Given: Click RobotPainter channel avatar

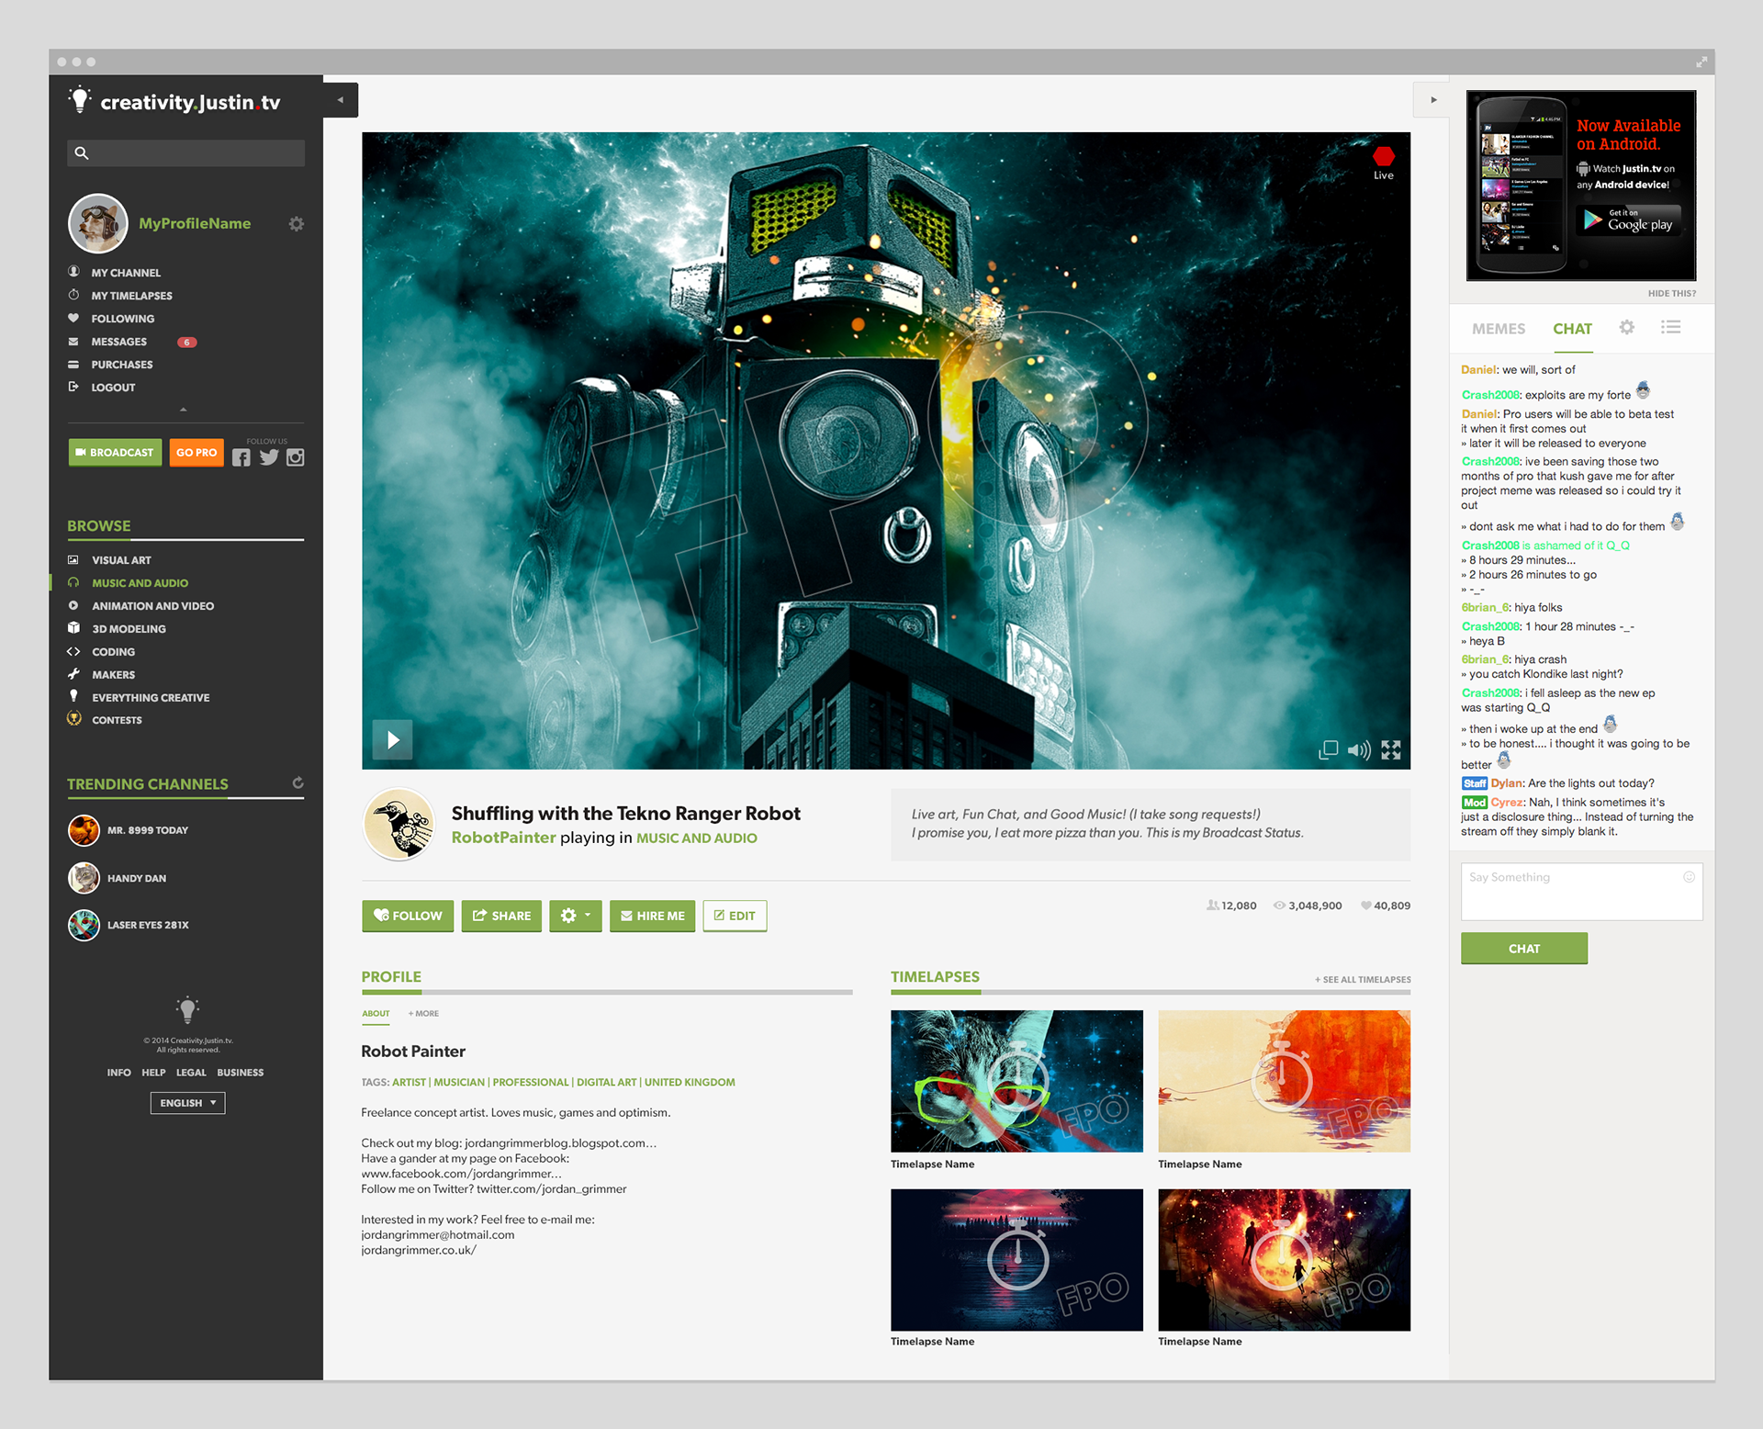Looking at the screenshot, I should pyautogui.click(x=399, y=824).
